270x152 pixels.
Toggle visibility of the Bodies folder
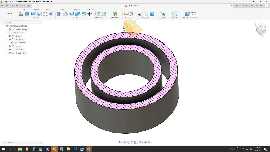10,46
